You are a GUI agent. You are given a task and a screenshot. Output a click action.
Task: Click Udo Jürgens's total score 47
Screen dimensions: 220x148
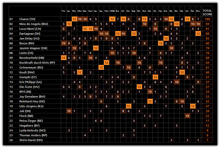pos(207,106)
